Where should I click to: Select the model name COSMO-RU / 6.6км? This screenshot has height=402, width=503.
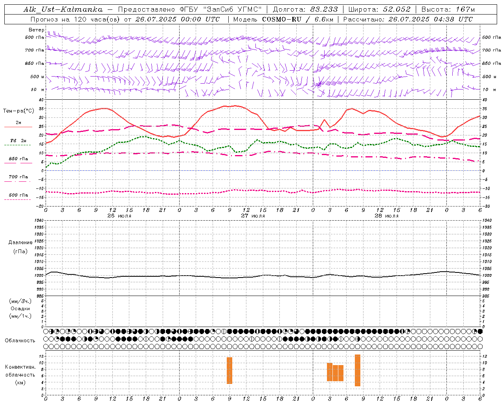pyautogui.click(x=298, y=19)
